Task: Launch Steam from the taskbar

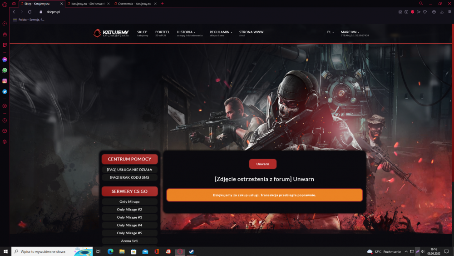Action: click(192, 251)
